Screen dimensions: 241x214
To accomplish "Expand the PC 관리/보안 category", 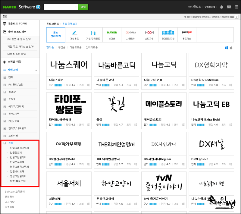I will click(x=5, y=85).
